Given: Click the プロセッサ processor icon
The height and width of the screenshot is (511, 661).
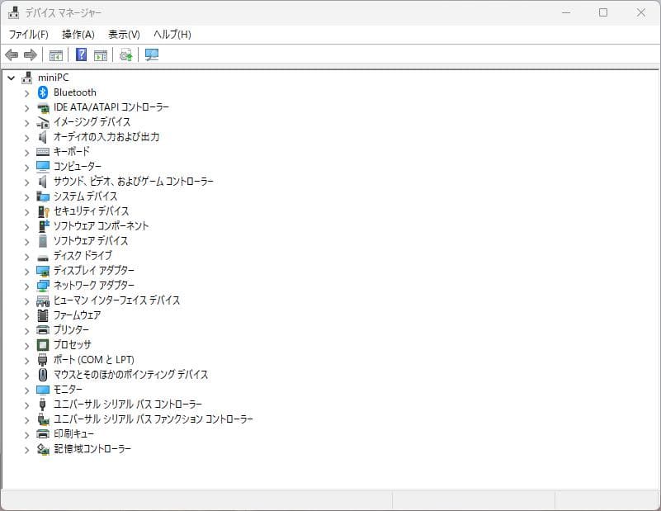Looking at the screenshot, I should click(42, 345).
